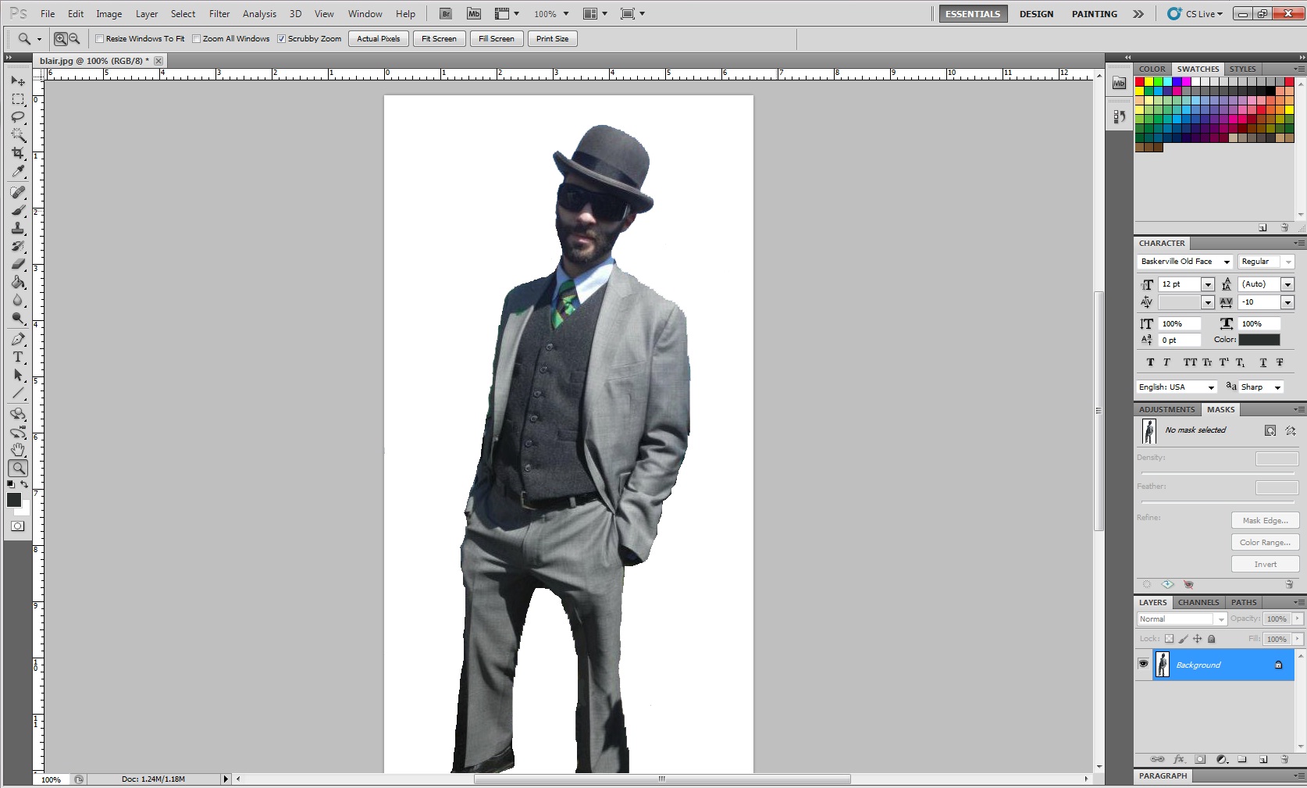1307x788 pixels.
Task: Click the Fill Screen button
Action: tap(497, 38)
